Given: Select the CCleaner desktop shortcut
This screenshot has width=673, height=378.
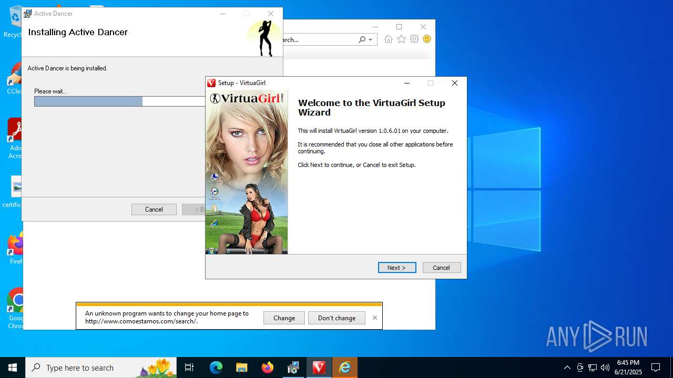Looking at the screenshot, I should (x=14, y=79).
